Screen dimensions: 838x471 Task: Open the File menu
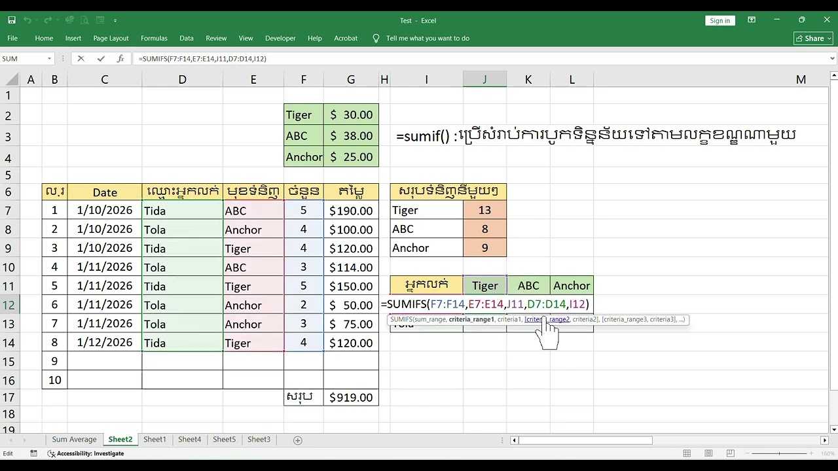pyautogui.click(x=12, y=38)
